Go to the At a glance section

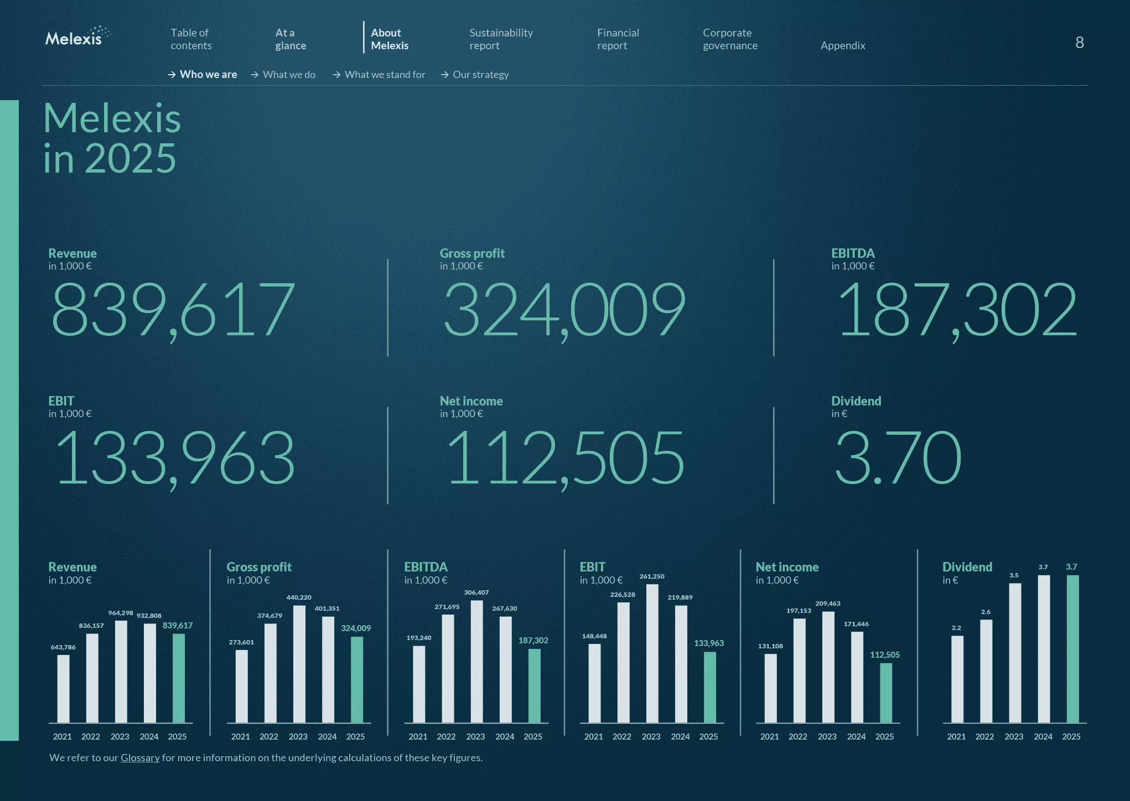click(x=291, y=39)
